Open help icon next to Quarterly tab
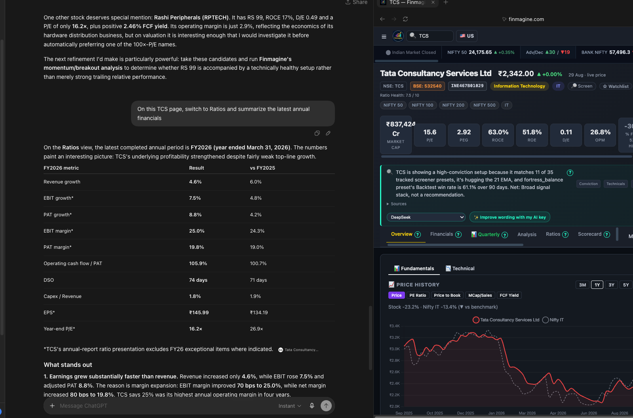 (x=505, y=235)
